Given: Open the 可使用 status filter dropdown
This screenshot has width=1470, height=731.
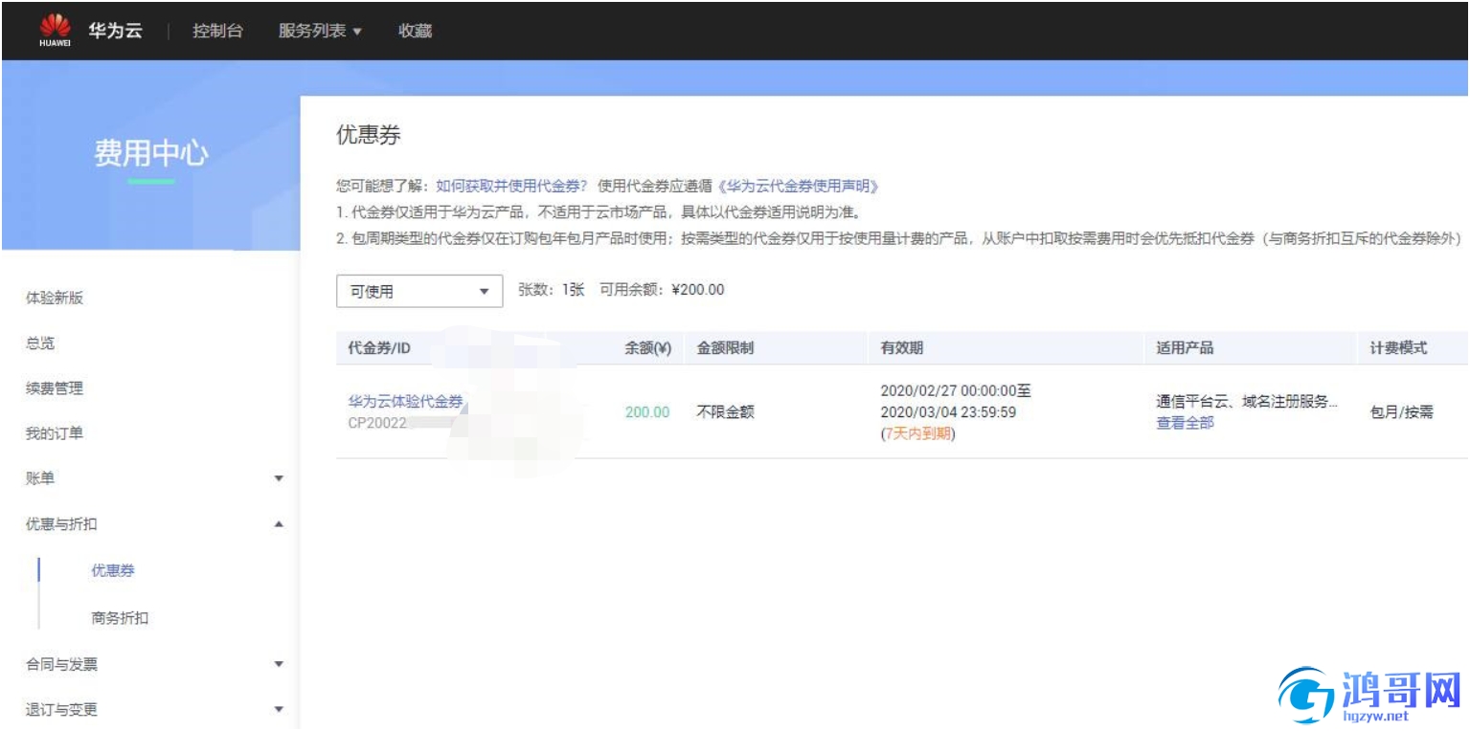Looking at the screenshot, I should (x=419, y=291).
